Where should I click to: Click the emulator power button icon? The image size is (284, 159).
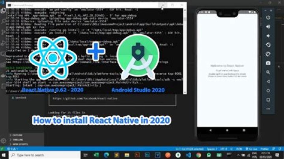268,18
